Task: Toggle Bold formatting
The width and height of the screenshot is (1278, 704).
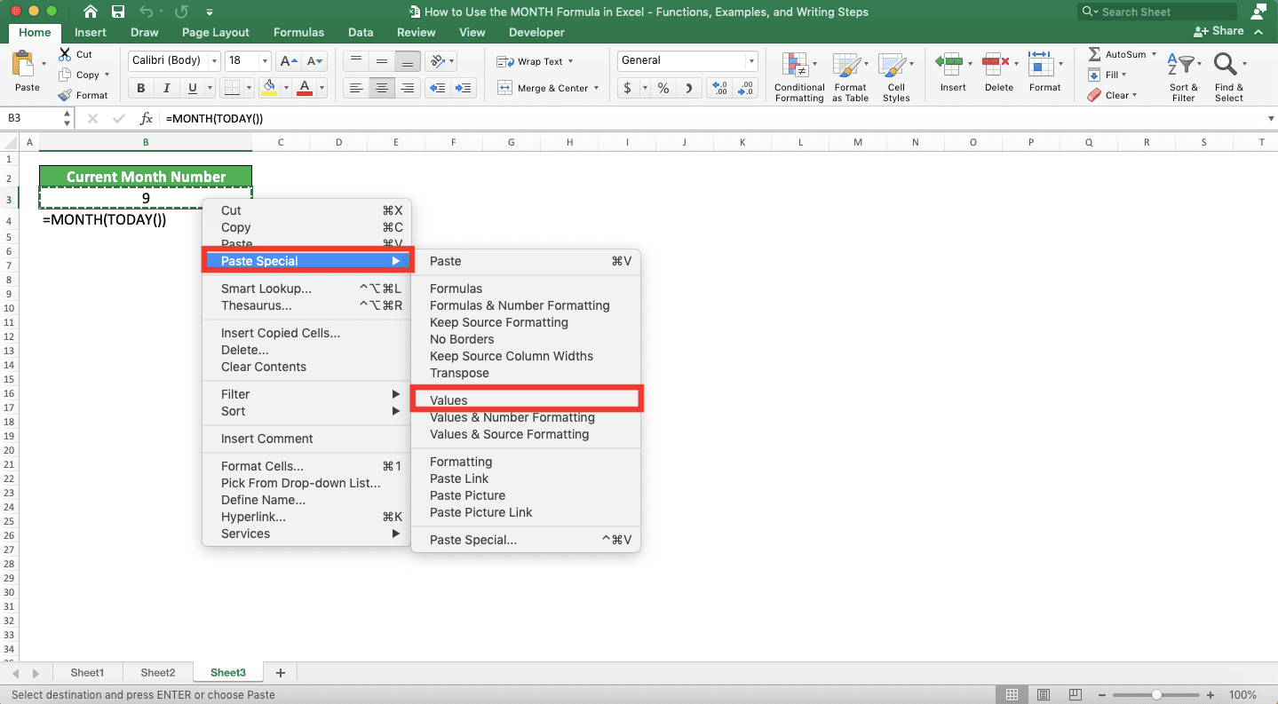Action: tap(140, 88)
